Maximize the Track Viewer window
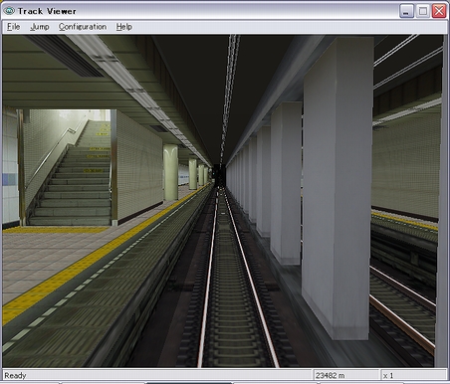The height and width of the screenshot is (384, 450). click(x=423, y=11)
